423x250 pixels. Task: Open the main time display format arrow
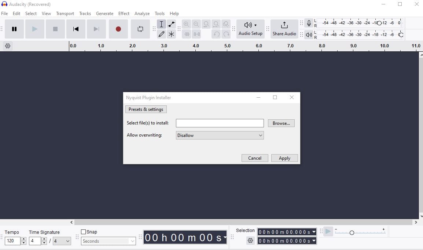(225, 238)
